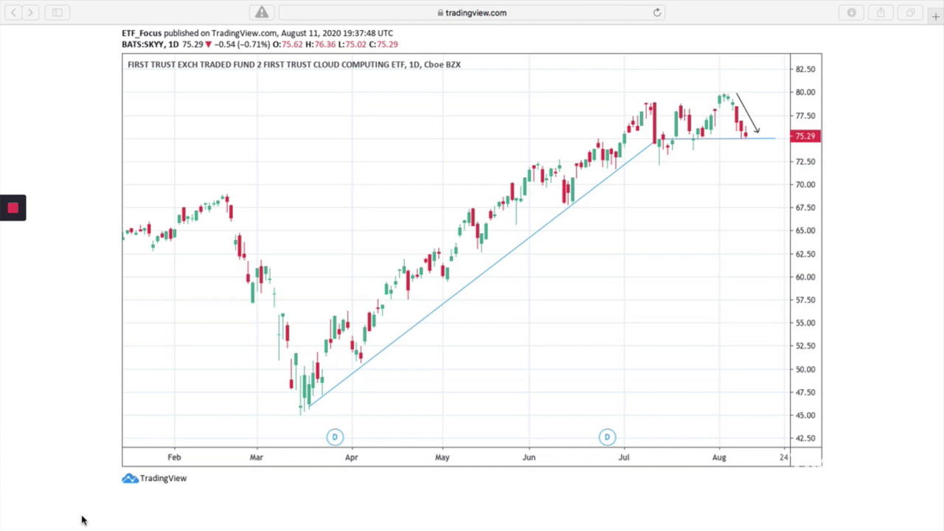Image resolution: width=944 pixels, height=531 pixels.
Task: Click the Safari forward navigation arrow
Action: pyautogui.click(x=30, y=13)
